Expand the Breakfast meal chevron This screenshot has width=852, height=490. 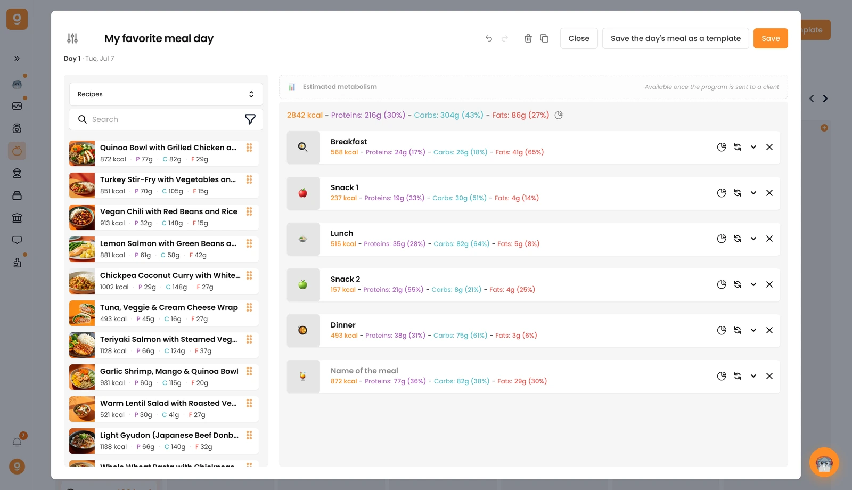(753, 147)
